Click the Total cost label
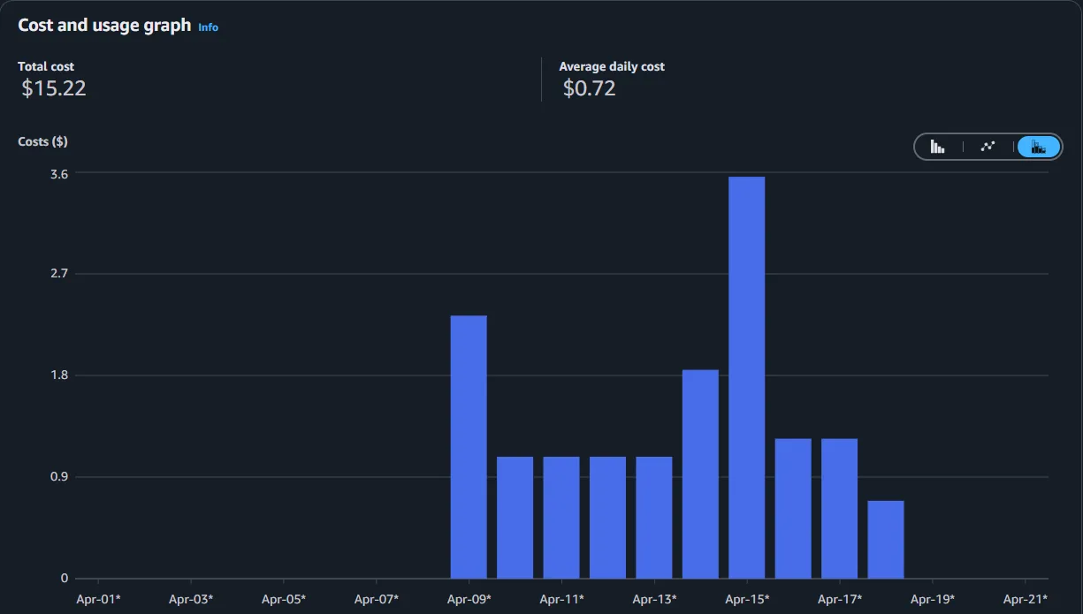 [46, 66]
